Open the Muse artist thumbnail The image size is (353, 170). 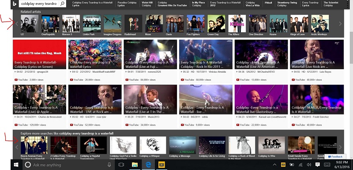pos(154,24)
